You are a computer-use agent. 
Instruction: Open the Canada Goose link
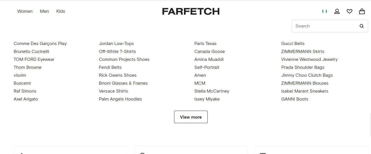(x=209, y=52)
